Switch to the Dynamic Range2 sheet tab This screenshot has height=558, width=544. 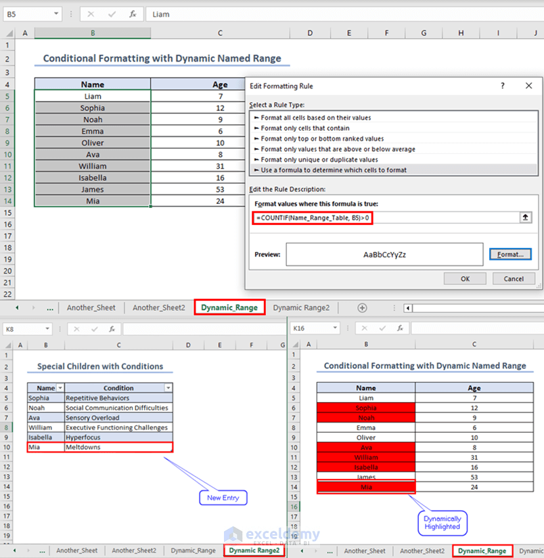coord(302,307)
